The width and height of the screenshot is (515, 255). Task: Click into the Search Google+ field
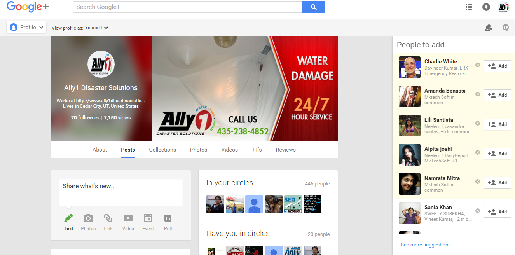point(187,7)
